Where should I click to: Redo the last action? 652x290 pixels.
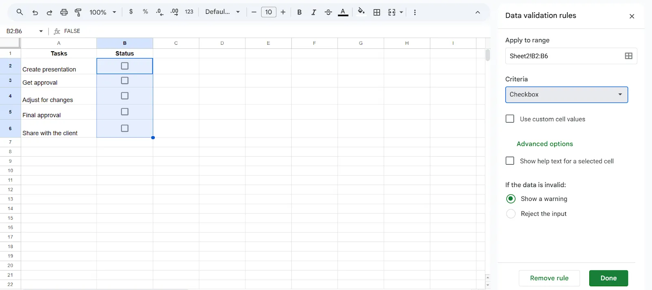(49, 12)
